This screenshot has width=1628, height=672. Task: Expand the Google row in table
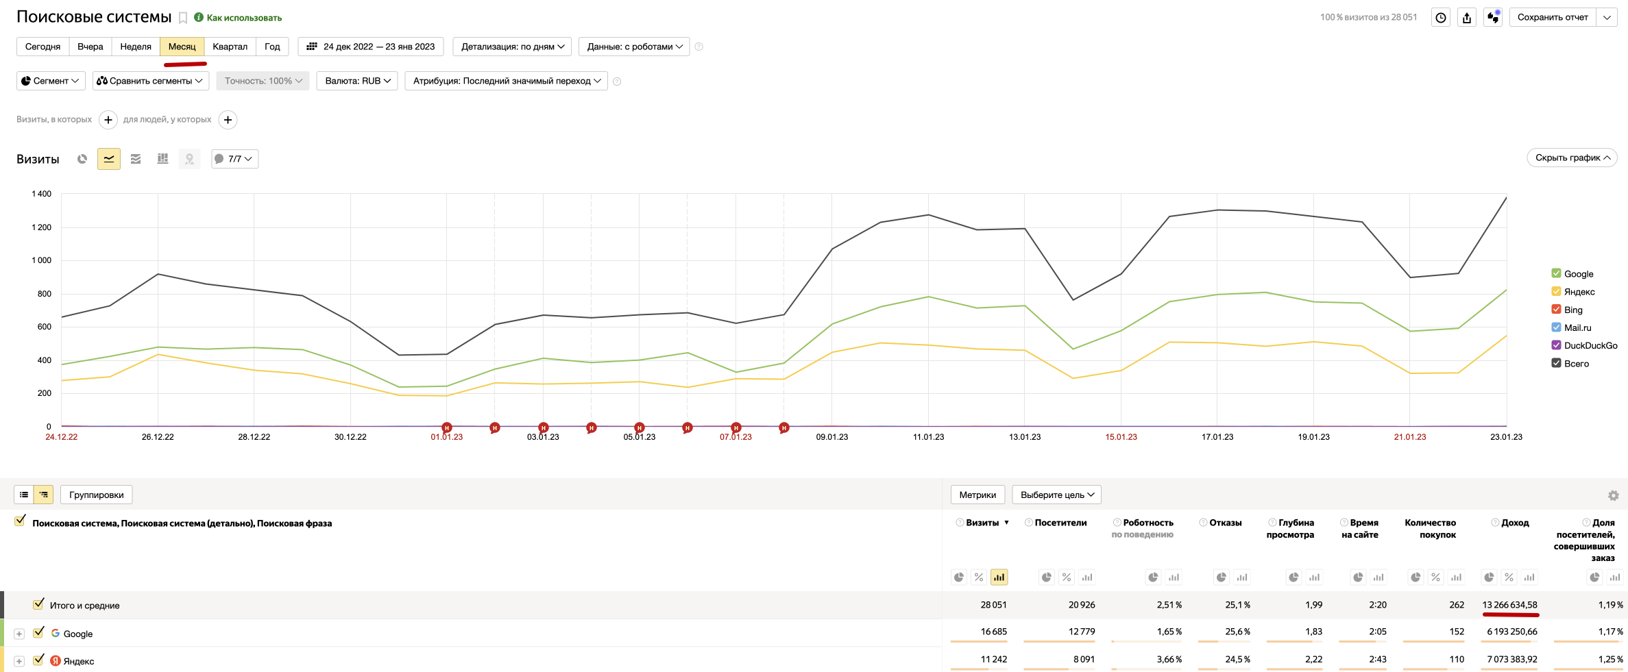(x=19, y=634)
